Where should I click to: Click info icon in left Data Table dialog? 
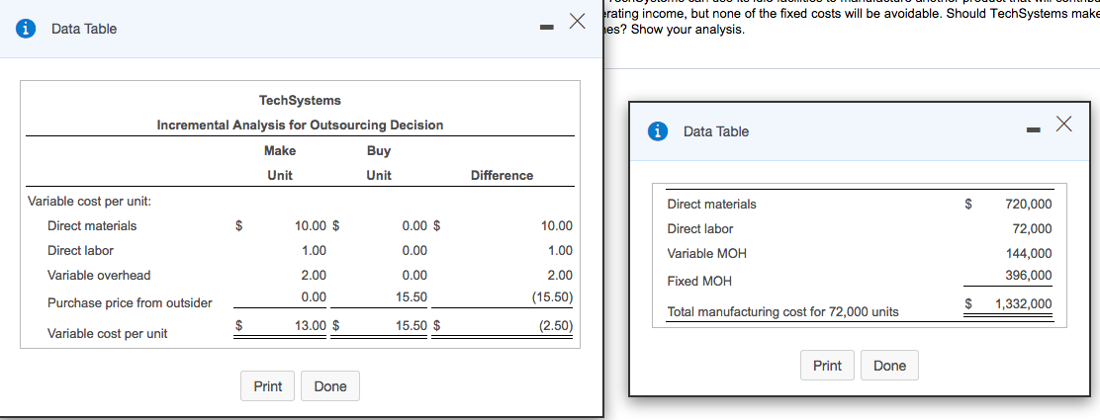coord(26,29)
